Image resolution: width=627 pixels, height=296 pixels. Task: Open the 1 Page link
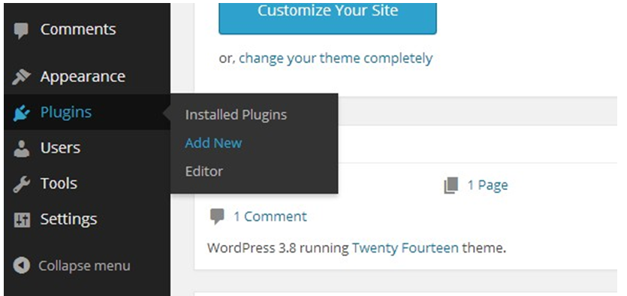click(x=488, y=186)
